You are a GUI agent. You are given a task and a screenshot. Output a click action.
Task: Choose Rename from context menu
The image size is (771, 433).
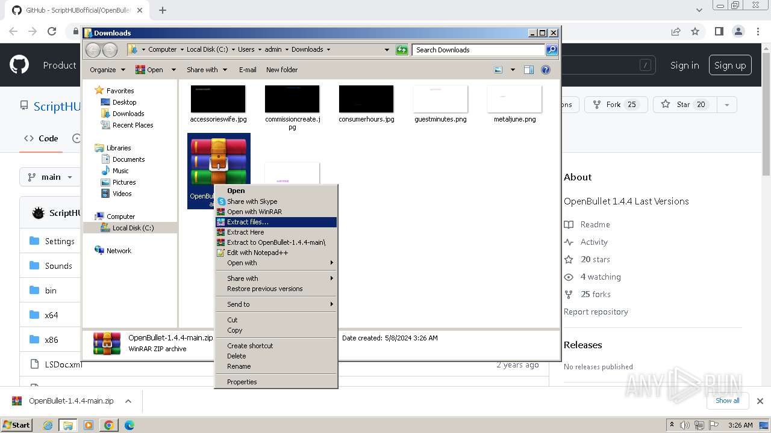(276, 366)
